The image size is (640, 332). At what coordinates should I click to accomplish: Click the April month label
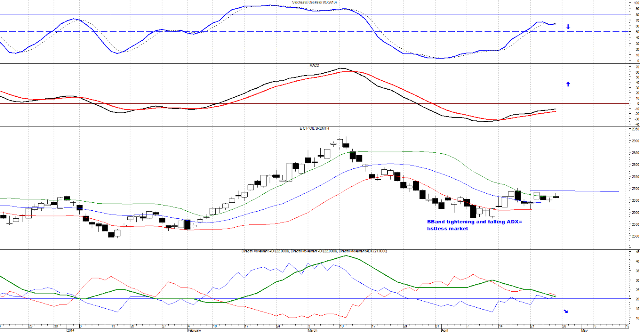point(445,330)
